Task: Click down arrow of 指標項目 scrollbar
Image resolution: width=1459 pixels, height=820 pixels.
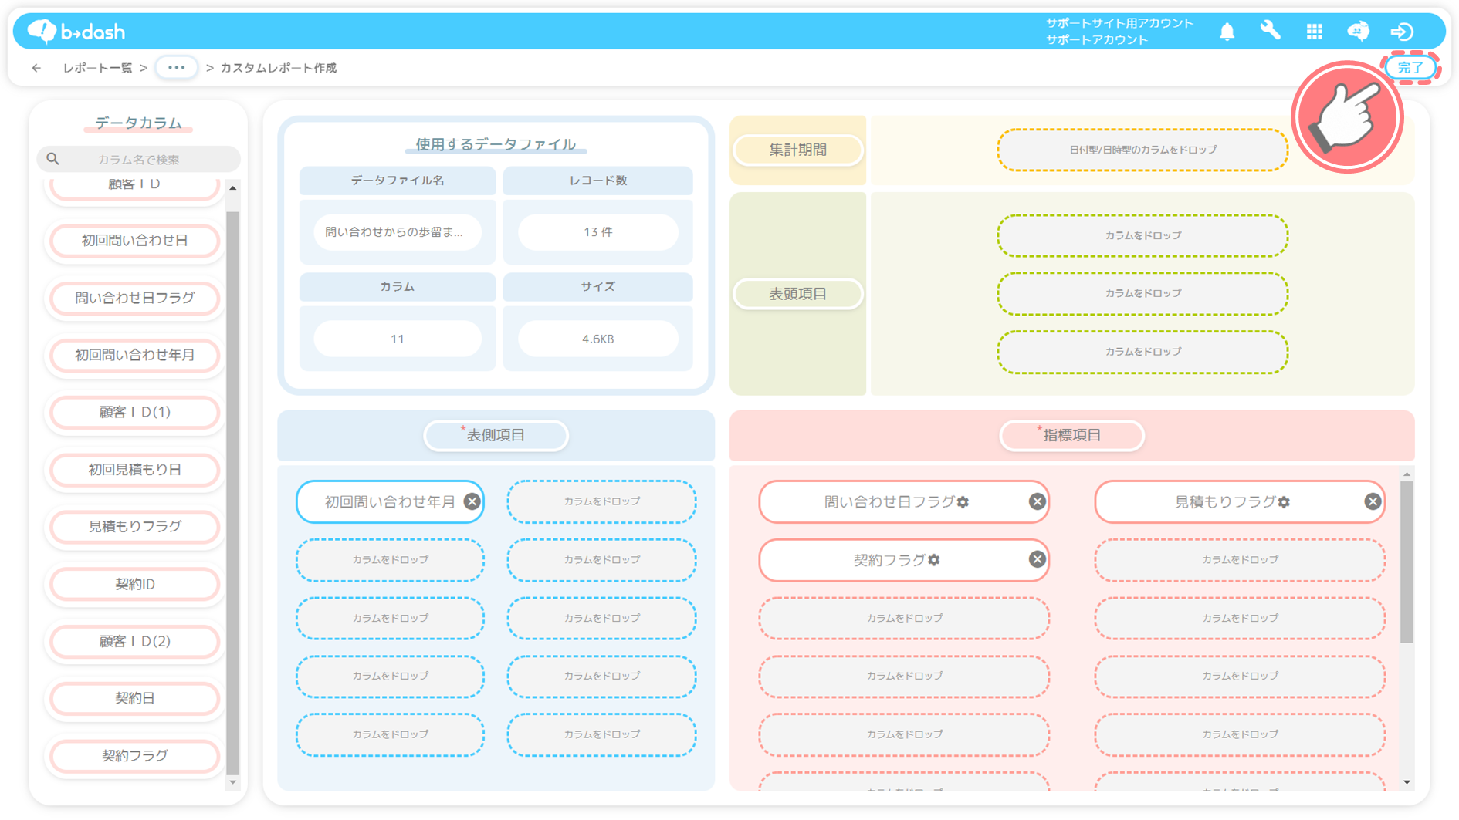Action: tap(1407, 782)
